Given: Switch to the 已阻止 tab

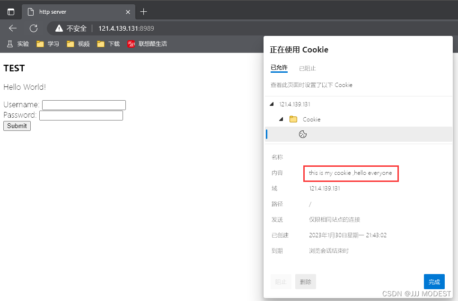Looking at the screenshot, I should click(x=307, y=68).
